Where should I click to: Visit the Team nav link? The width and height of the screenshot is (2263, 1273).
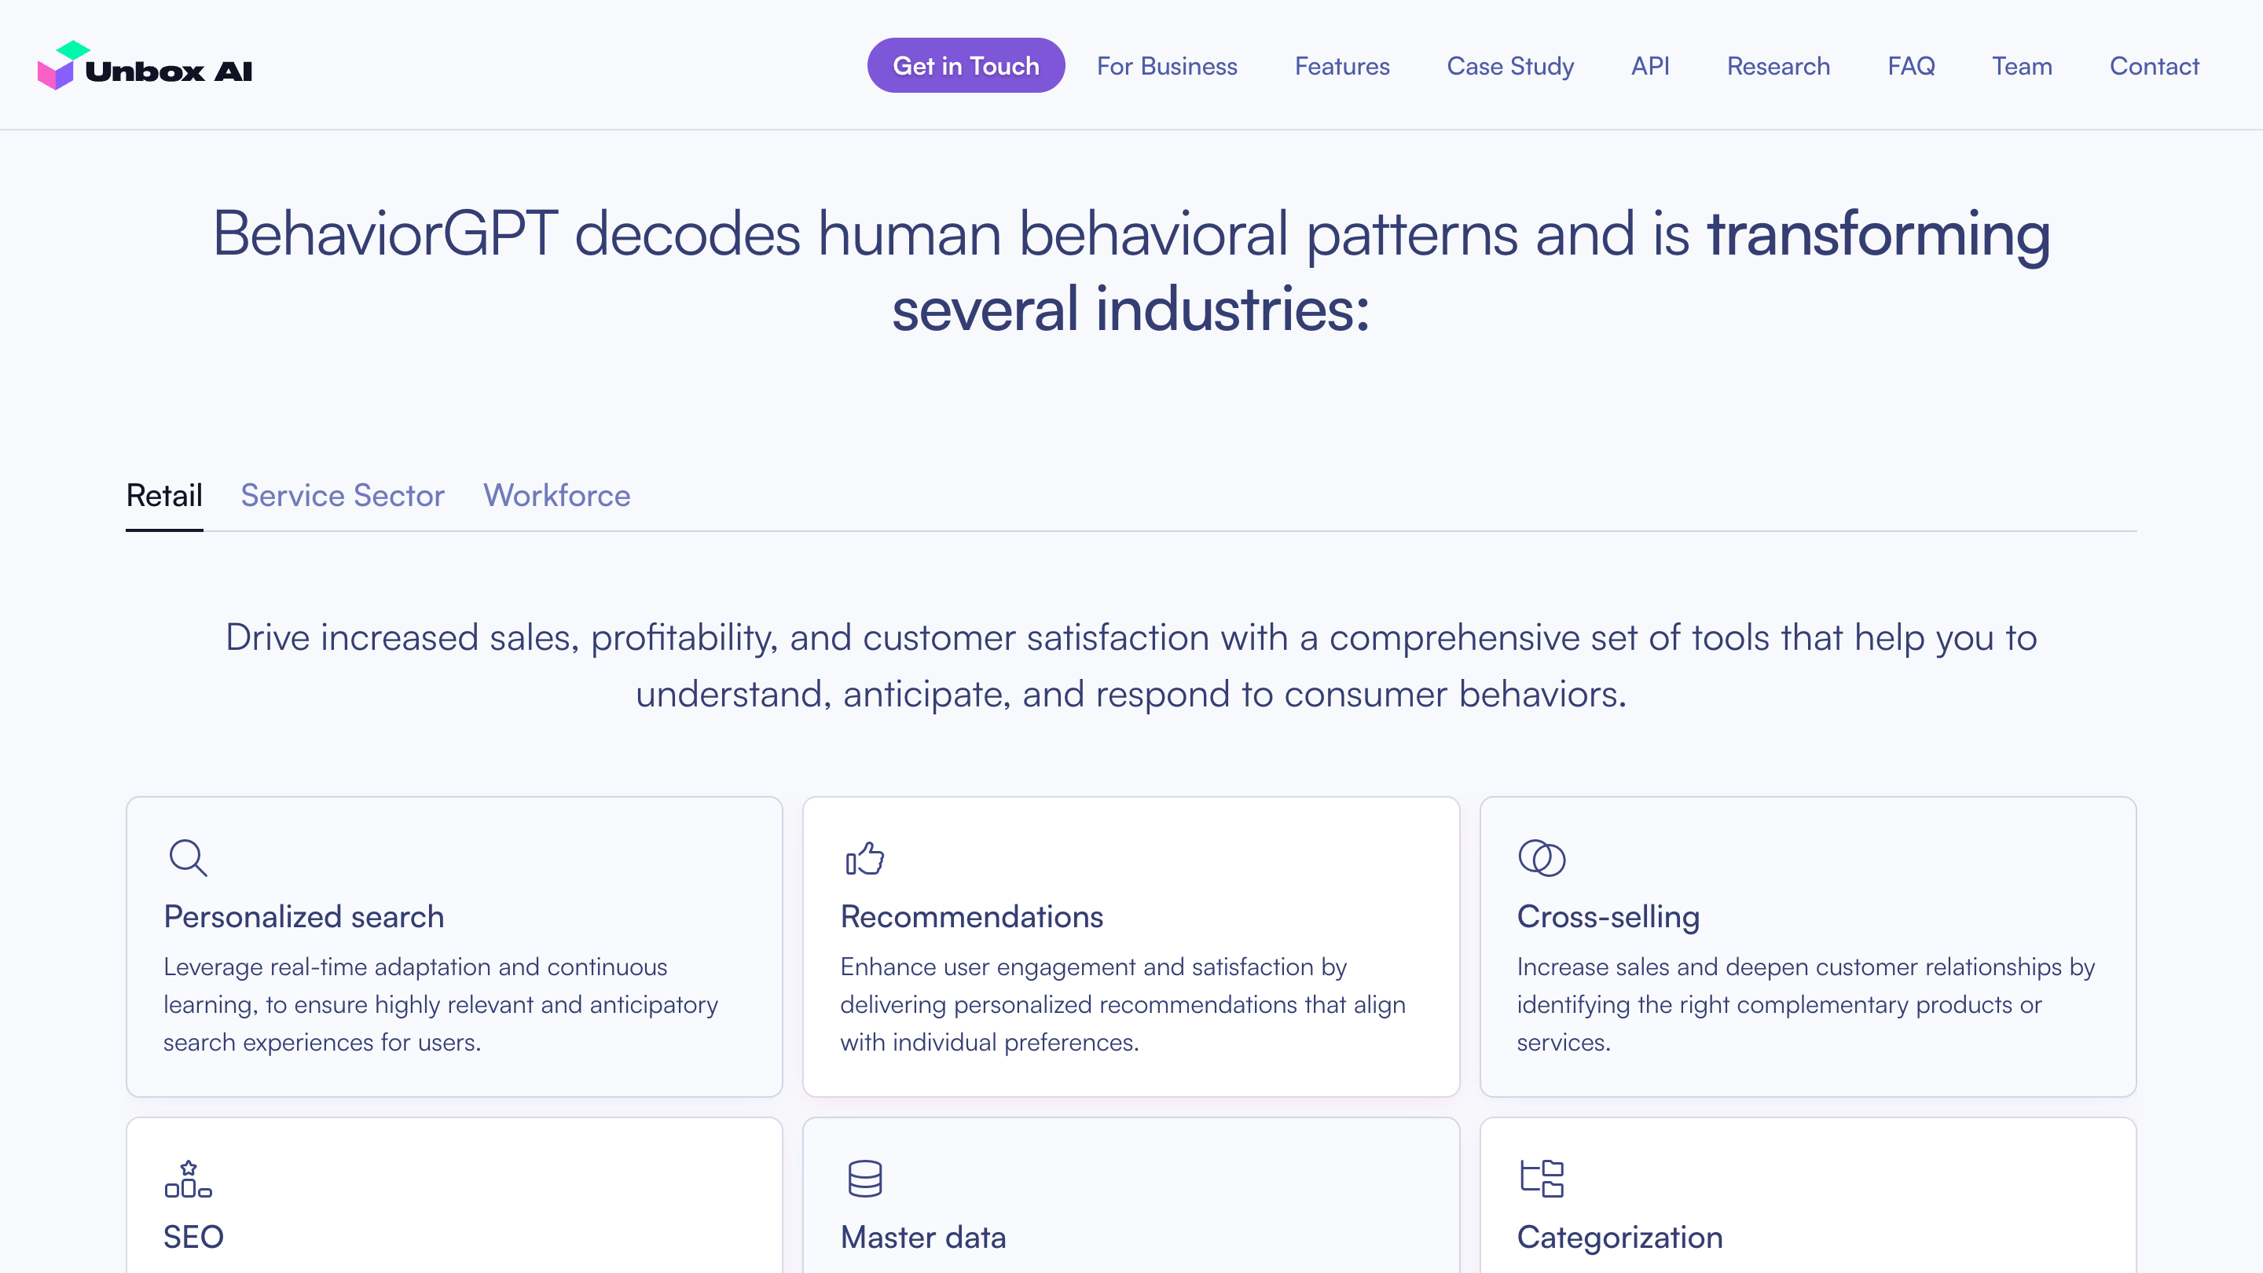pyautogui.click(x=2022, y=66)
